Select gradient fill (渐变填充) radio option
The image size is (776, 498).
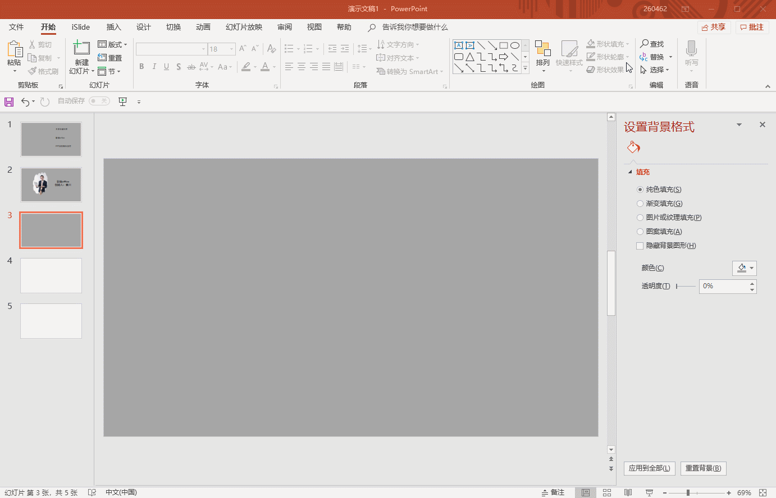coord(640,204)
